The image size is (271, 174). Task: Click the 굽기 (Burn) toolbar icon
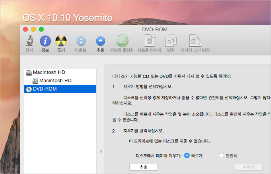61,41
